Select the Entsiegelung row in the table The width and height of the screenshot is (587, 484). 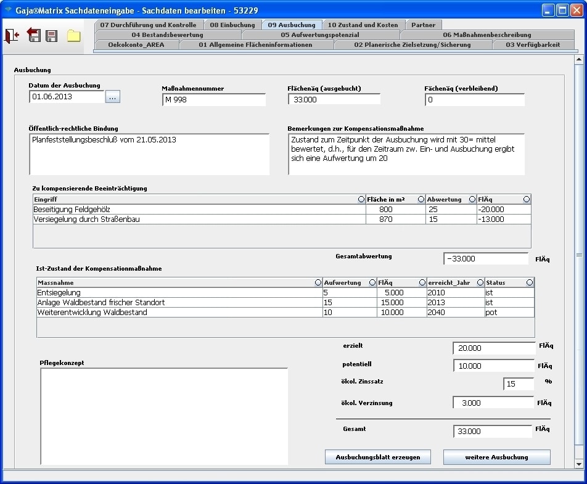[x=179, y=293]
